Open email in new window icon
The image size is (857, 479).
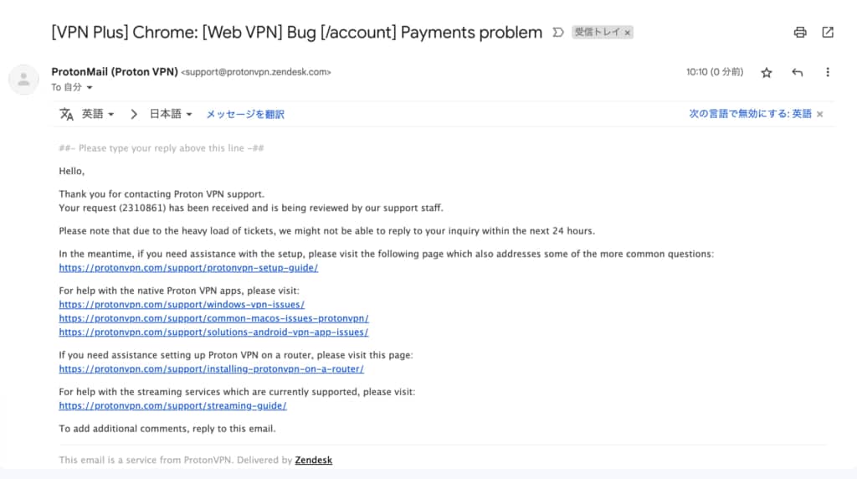coord(828,33)
